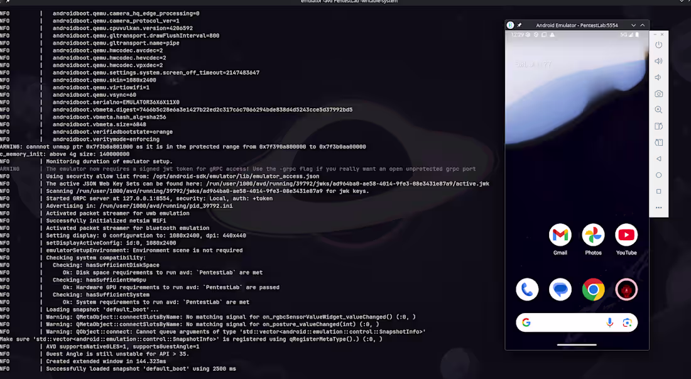The height and width of the screenshot is (379, 691).
Task: Rotate the device right from the emulator toolbar
Action: tap(658, 142)
